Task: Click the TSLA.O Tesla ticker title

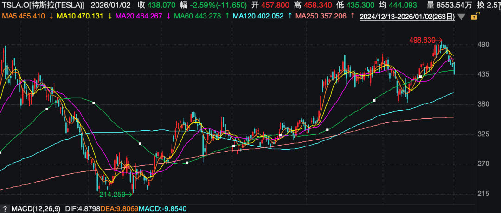Action: (44, 6)
